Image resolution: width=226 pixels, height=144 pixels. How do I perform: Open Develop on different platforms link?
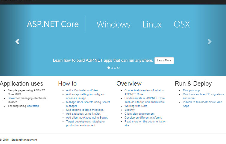pos(143,118)
